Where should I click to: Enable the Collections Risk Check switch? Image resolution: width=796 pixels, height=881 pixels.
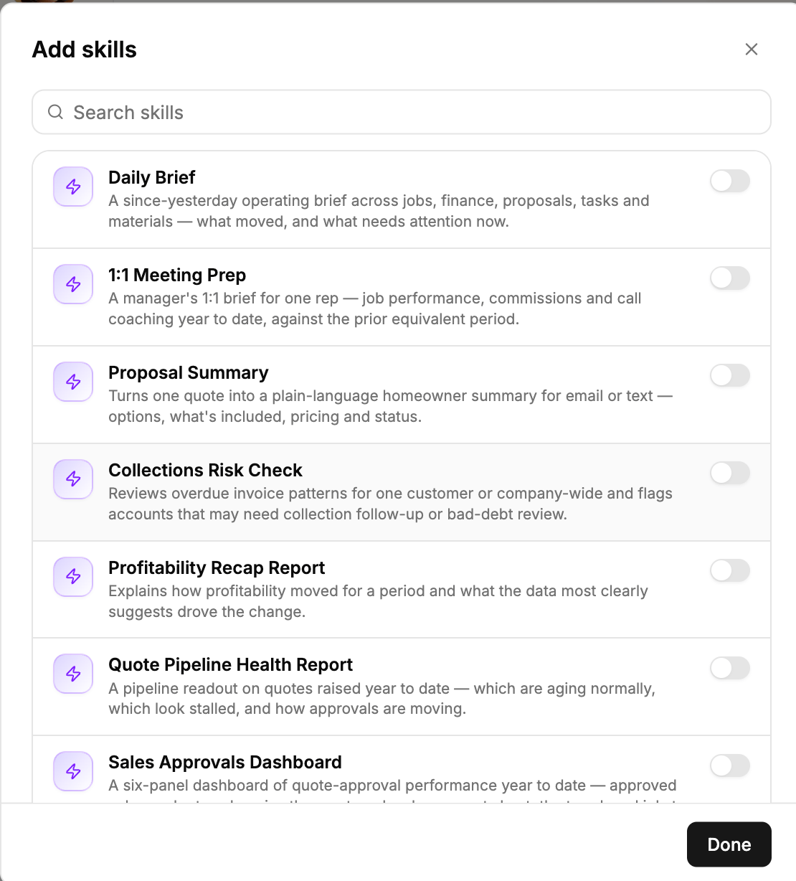tap(730, 473)
